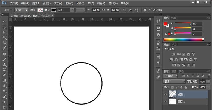The width and height of the screenshot is (212, 110).
Task: Switch to the 色板 tab
Action: pos(173,18)
